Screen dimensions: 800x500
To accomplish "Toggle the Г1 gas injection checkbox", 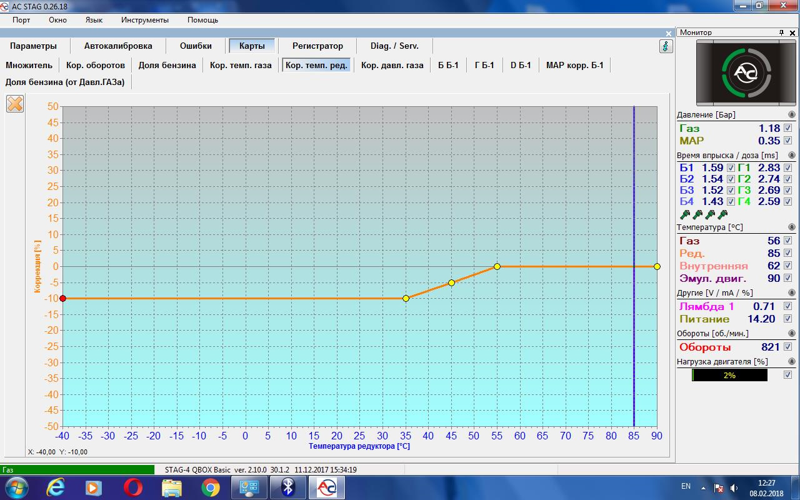I will click(787, 167).
